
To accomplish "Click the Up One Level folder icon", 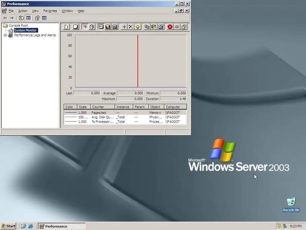I will coord(21,18).
